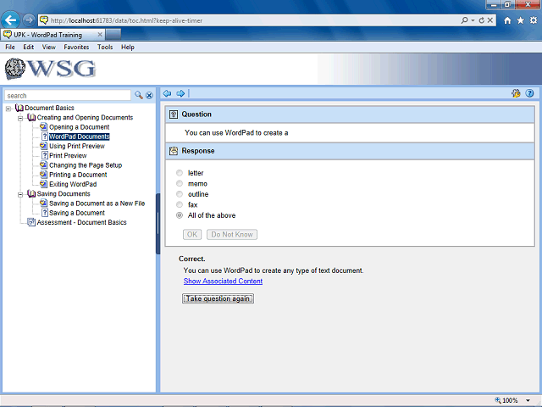Collapse the Saving Documents tree node

[x=20, y=194]
